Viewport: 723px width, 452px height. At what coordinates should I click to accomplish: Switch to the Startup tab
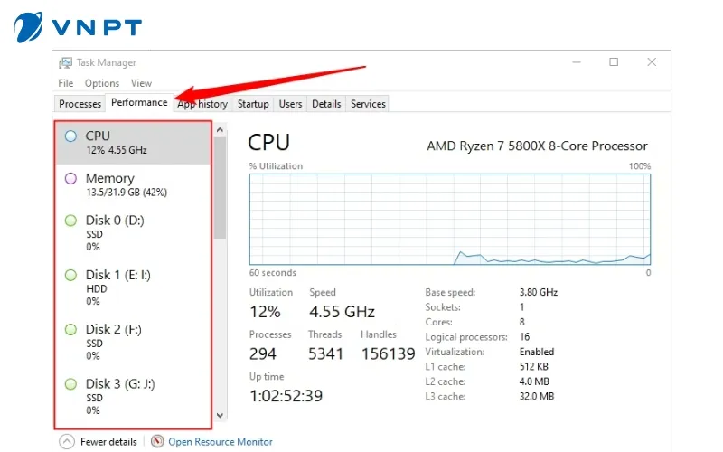(253, 104)
